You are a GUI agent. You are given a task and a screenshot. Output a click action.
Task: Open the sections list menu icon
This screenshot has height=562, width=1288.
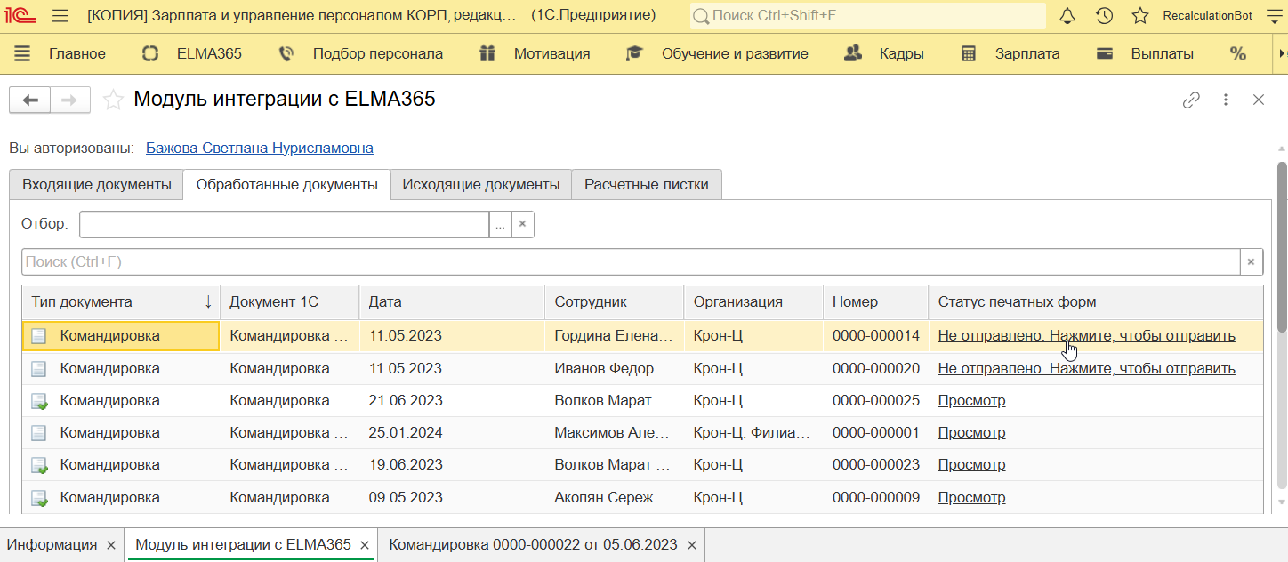point(22,53)
